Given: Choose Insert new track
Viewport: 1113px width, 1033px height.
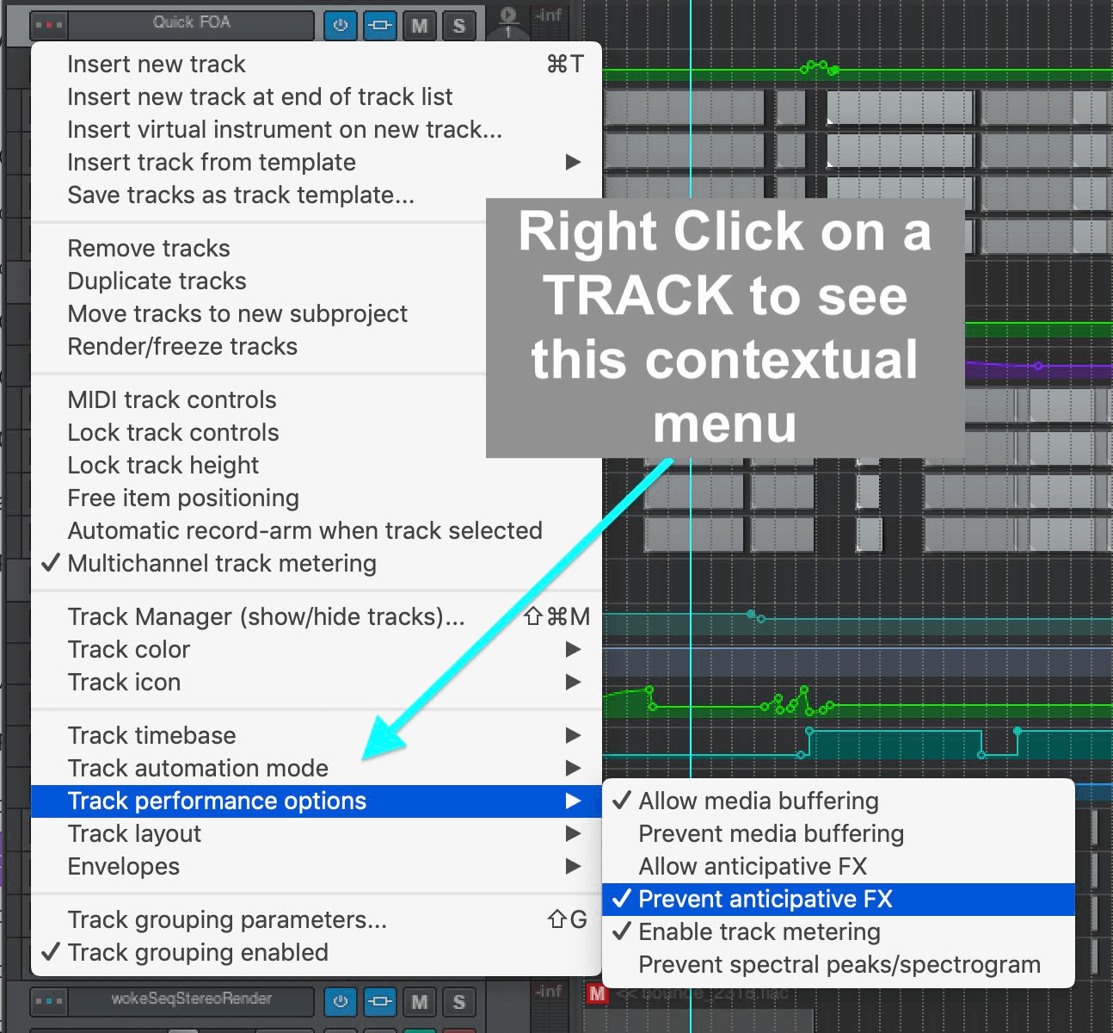Looking at the screenshot, I should (317, 64).
